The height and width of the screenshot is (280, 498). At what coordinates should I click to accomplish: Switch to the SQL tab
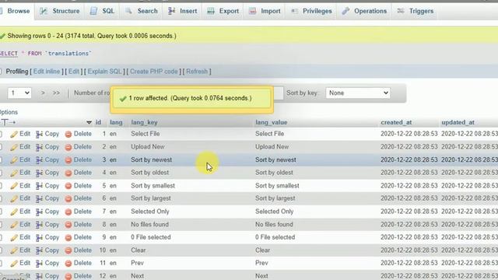(x=102, y=11)
